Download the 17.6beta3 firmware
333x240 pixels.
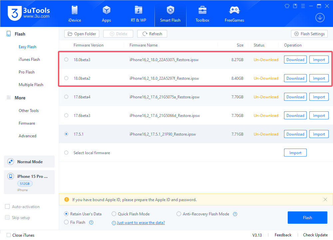295,116
